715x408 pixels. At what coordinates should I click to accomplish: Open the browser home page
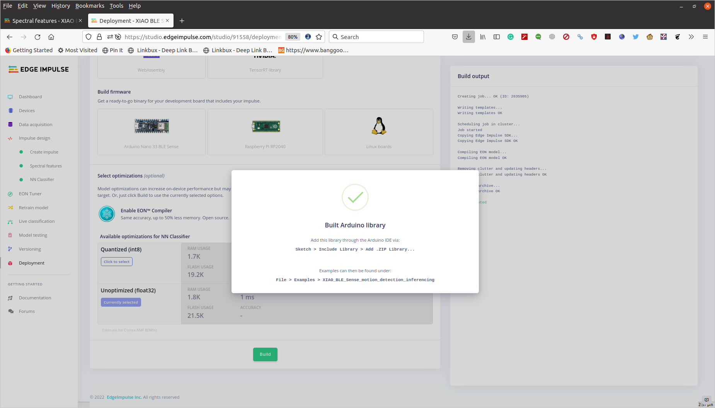tap(51, 37)
